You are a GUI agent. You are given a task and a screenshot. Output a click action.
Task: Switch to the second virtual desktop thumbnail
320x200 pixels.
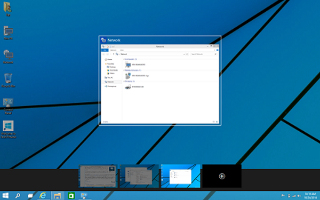pyautogui.click(x=139, y=176)
